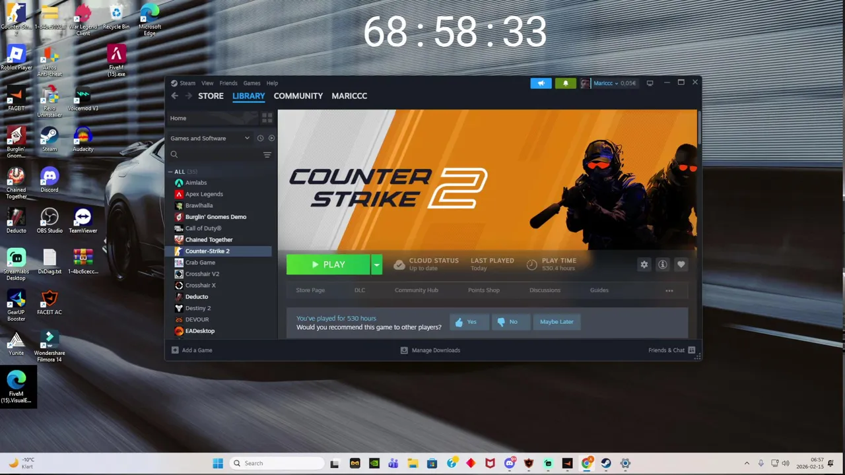Select Apex Legends in library list
Image resolution: width=845 pixels, height=475 pixels.
(x=204, y=194)
